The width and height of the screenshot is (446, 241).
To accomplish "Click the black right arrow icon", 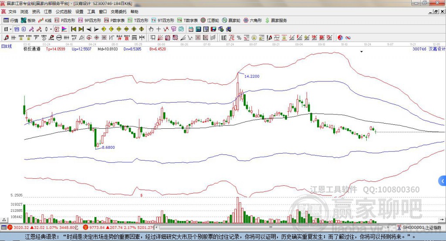I will pos(96,29).
